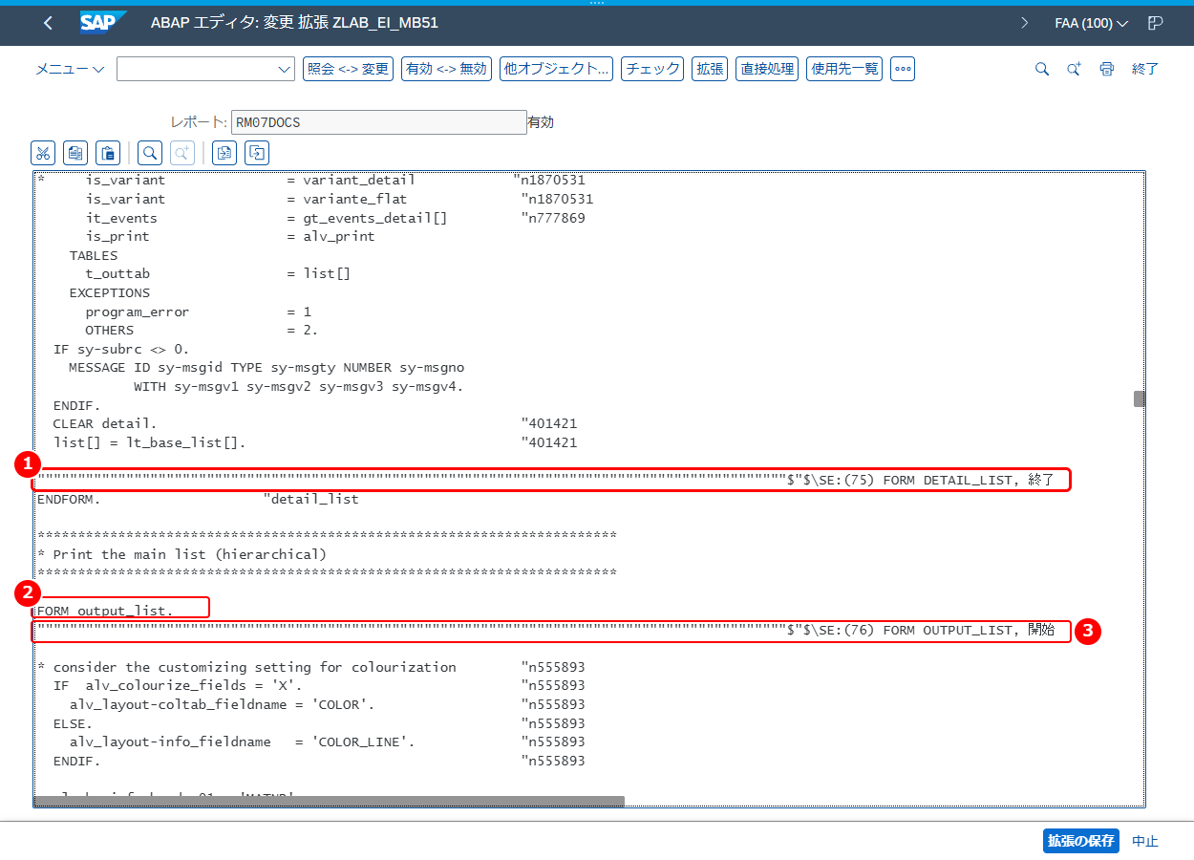Click the チェック button
This screenshot has height=860, width=1194.
[x=652, y=69]
